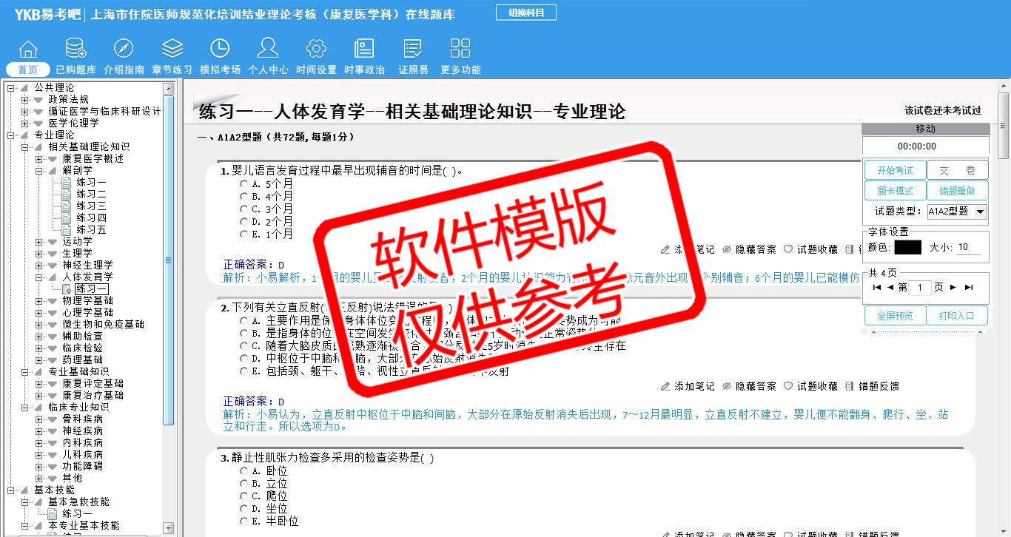Expand the 康复评定基础 tree node

point(39,384)
